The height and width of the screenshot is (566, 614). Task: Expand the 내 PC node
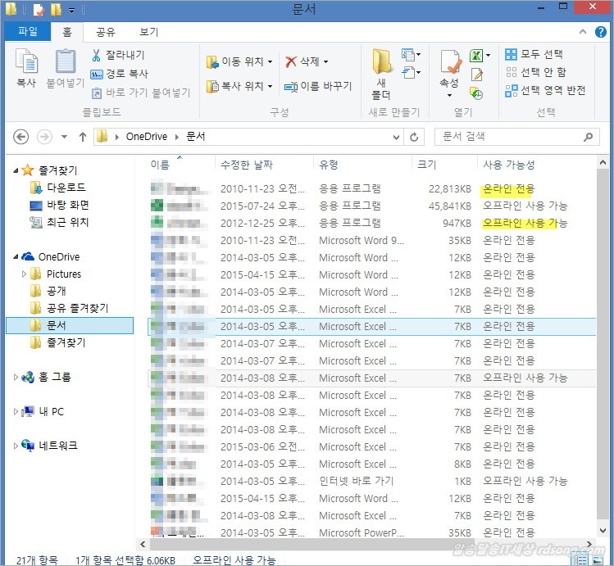click(x=16, y=411)
